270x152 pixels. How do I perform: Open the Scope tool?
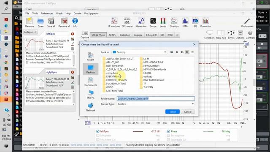click(153, 22)
